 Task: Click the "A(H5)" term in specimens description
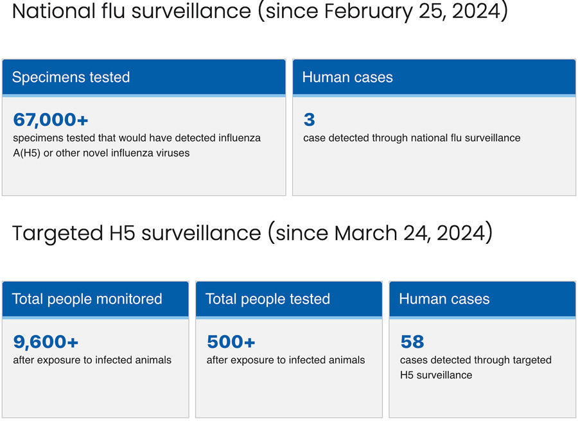click(26, 153)
